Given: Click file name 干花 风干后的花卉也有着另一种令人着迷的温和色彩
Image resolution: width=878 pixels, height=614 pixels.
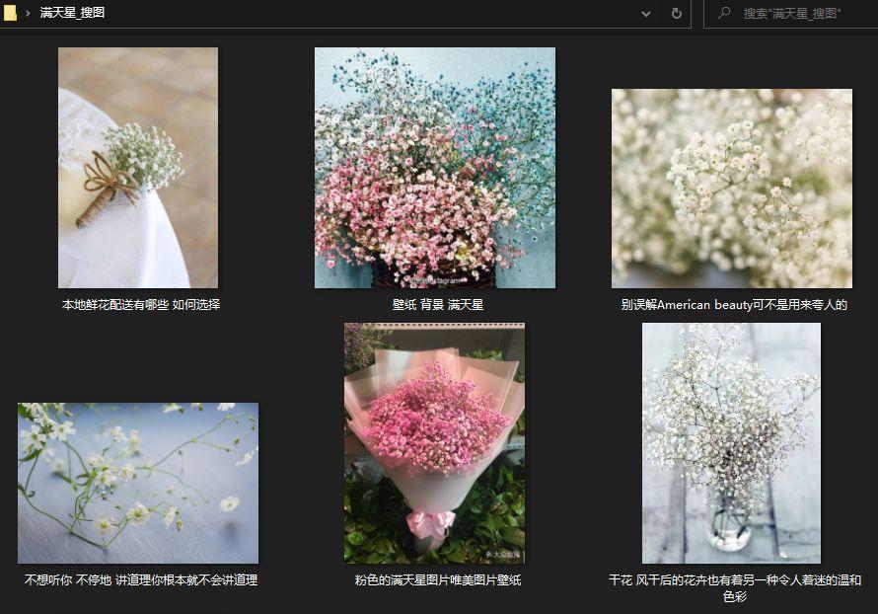Looking at the screenshot, I should [x=735, y=587].
